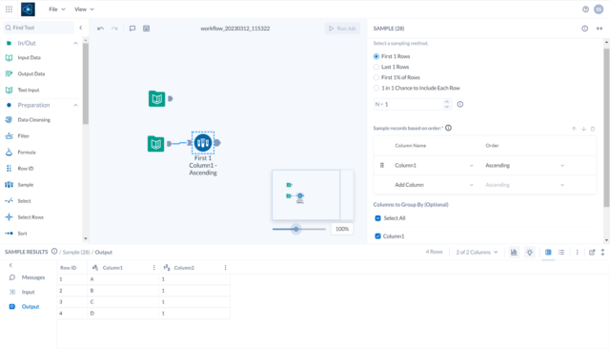Open results more options menu
The image size is (610, 349).
pos(577,252)
